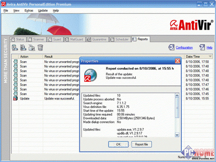Click the print report toolbar icon
The width and height of the screenshot is (216, 162).
click(x=32, y=48)
